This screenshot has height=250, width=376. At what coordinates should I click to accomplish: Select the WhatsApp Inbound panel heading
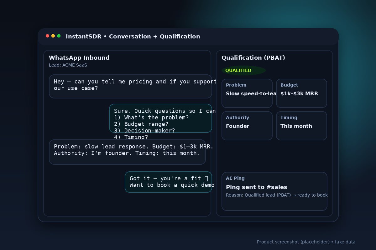pos(79,58)
